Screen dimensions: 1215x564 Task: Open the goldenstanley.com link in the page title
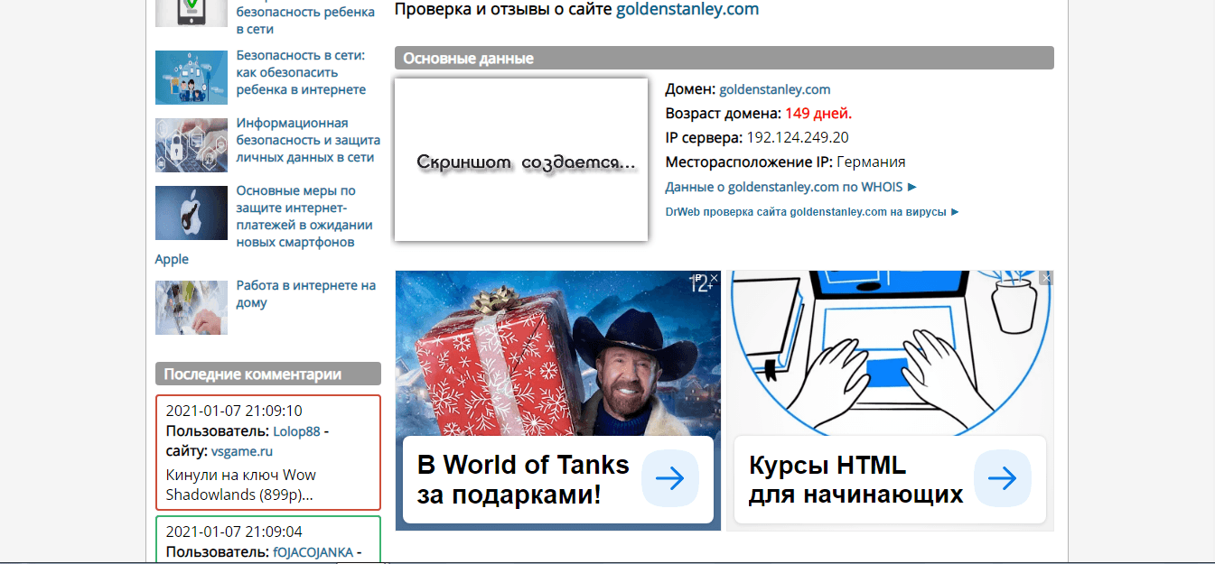point(687,10)
